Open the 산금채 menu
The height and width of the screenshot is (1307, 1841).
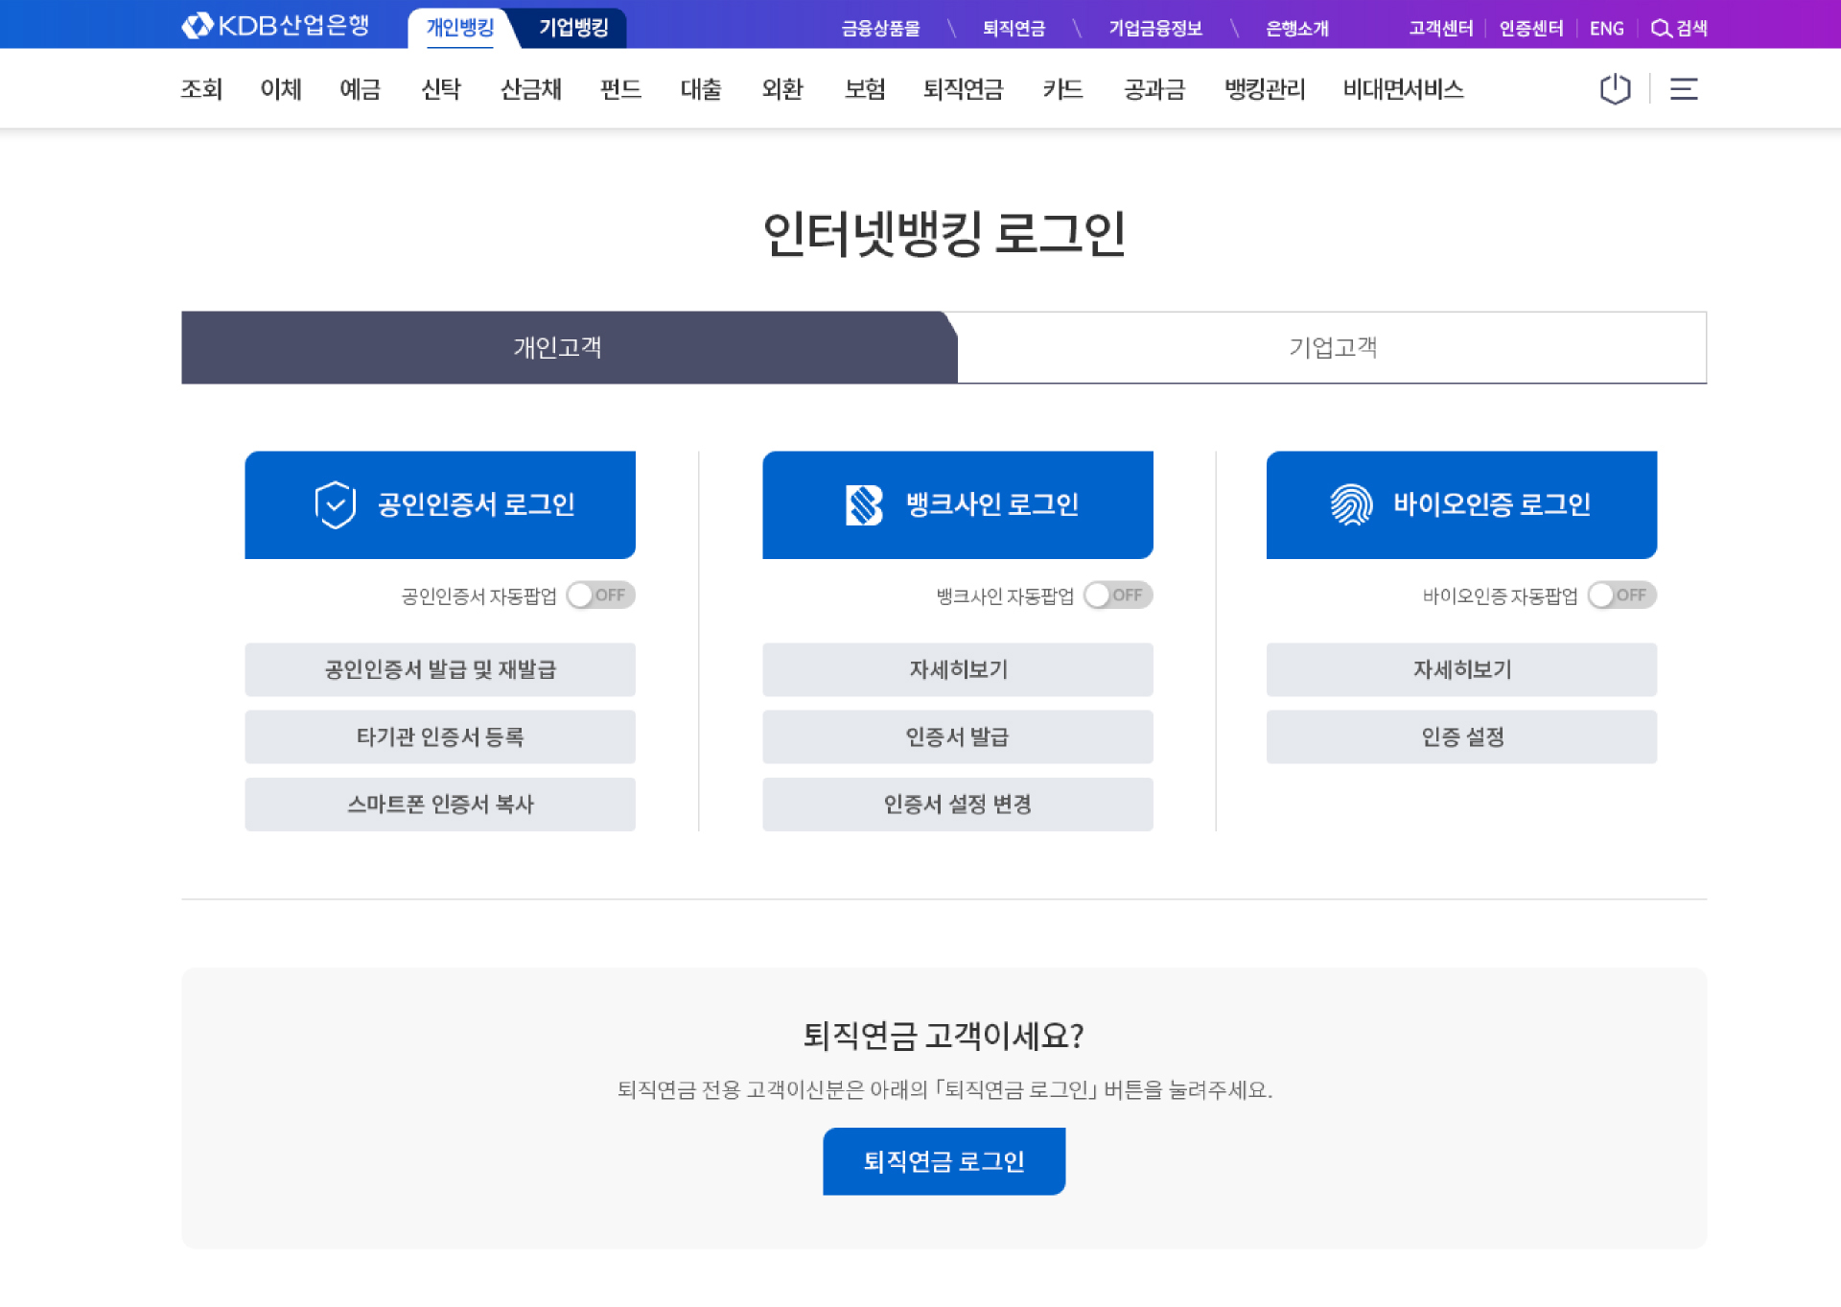(531, 89)
